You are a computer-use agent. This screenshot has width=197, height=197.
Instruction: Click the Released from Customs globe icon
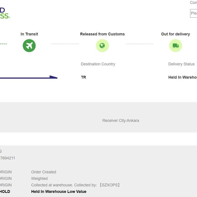tap(102, 46)
